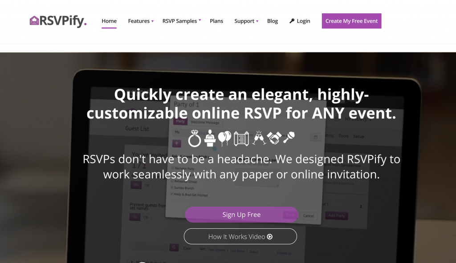Visit the Blog link
This screenshot has width=456, height=263.
(273, 21)
